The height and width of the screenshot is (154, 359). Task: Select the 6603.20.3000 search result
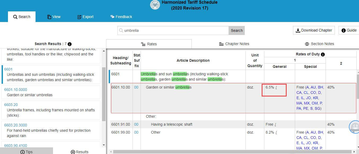tap(16, 125)
